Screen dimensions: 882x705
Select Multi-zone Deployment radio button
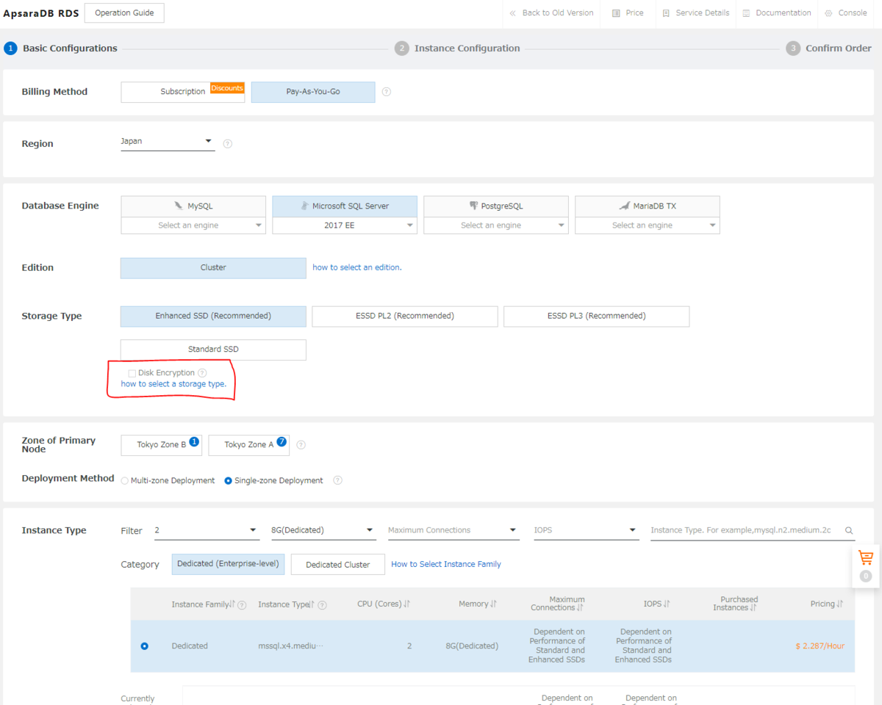pos(125,481)
